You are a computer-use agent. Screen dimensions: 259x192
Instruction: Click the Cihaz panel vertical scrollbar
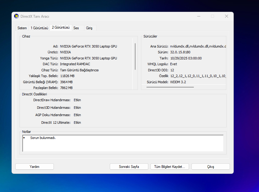click(135, 56)
